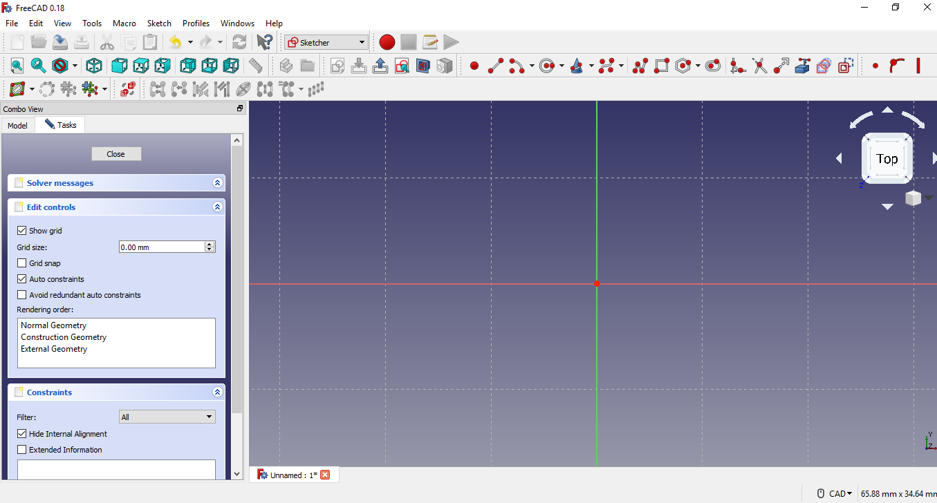Uncheck the Show grid checkbox
This screenshot has height=503, width=937.
click(x=22, y=231)
